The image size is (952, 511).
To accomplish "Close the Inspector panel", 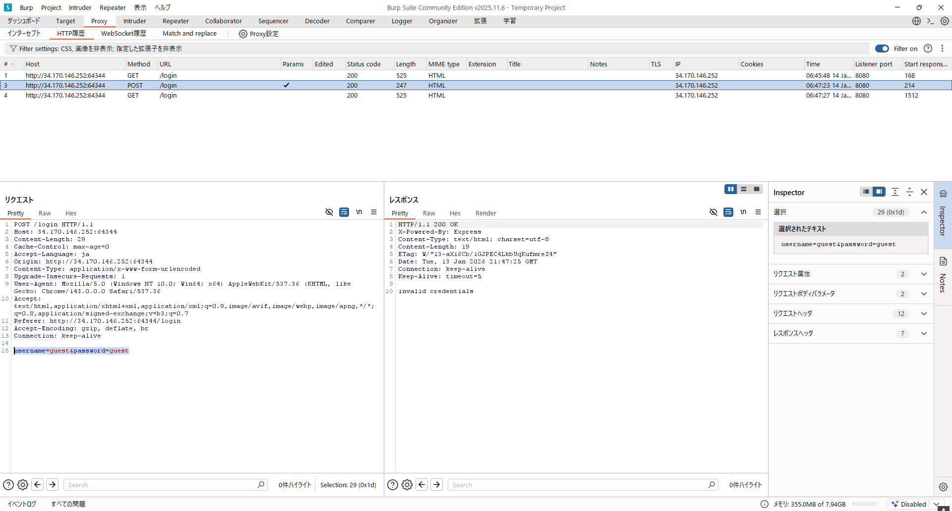I will (x=924, y=192).
